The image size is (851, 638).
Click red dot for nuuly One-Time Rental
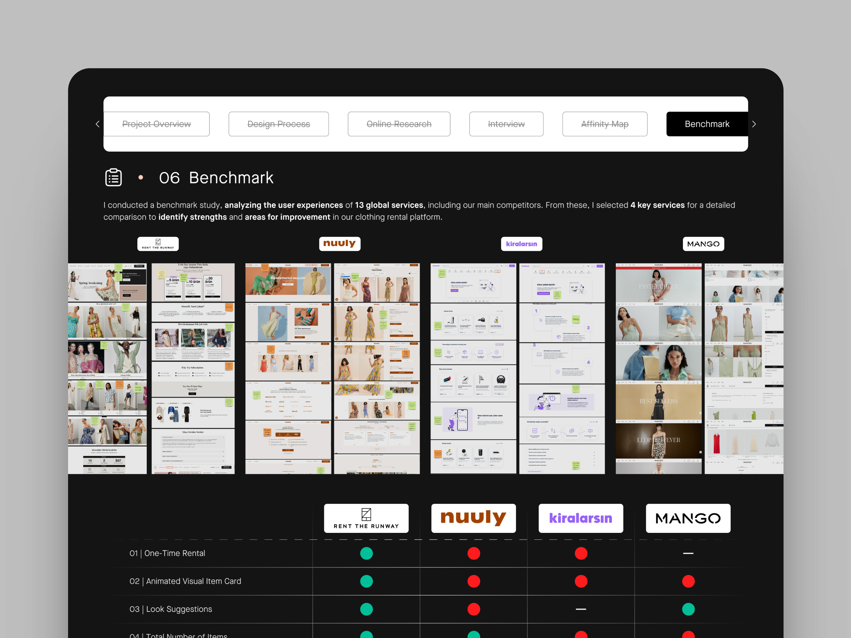474,553
